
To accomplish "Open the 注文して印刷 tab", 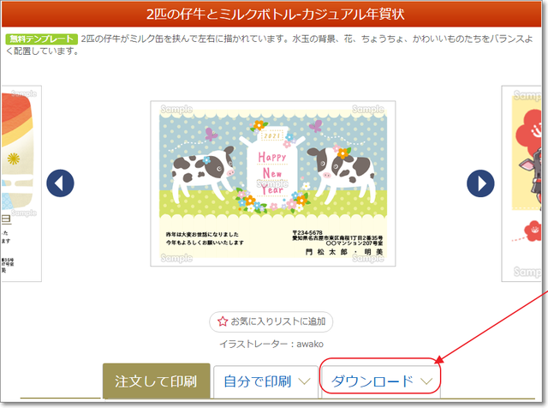I will pyautogui.click(x=156, y=381).
